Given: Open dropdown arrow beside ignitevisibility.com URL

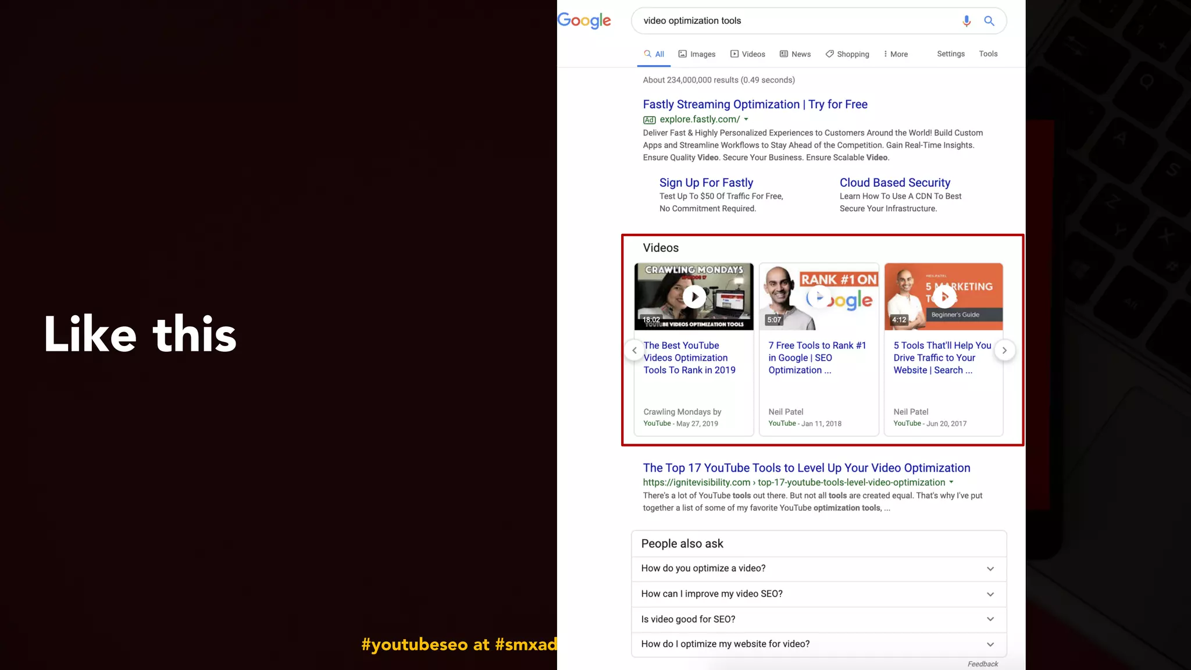Looking at the screenshot, I should coord(951,482).
